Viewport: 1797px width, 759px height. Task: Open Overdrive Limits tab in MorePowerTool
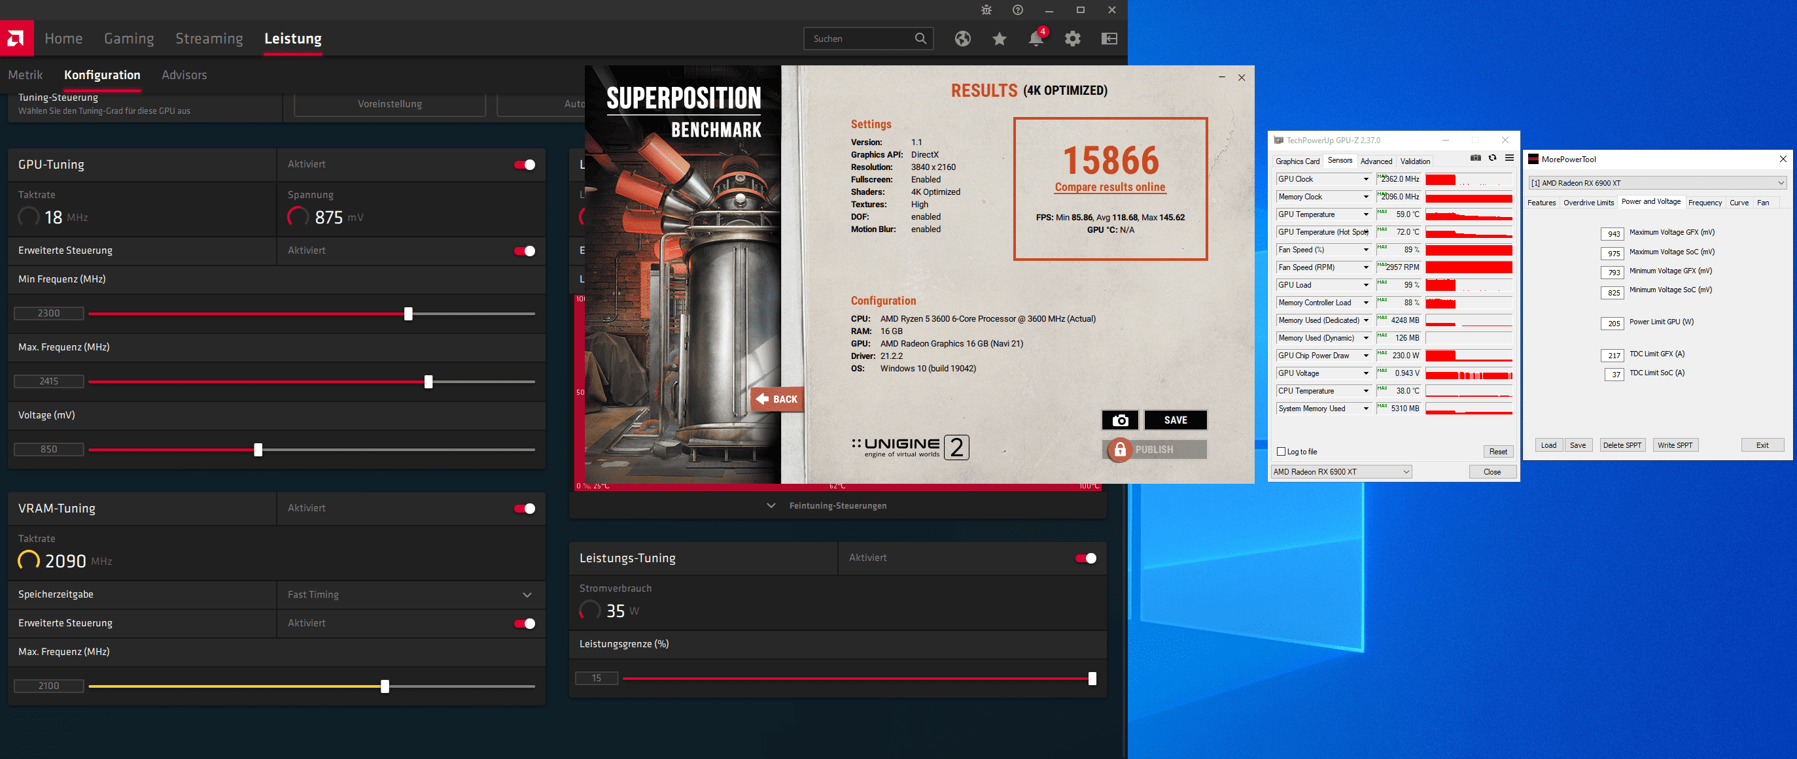[1588, 203]
